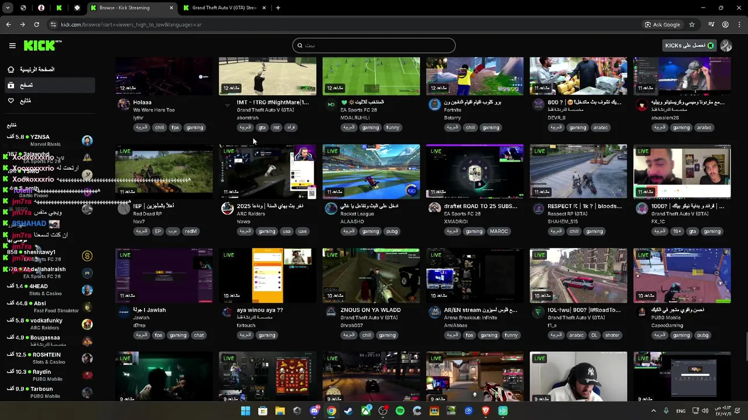
Task: Close the Browse - Kick Streaming tab
Action: 171,8
